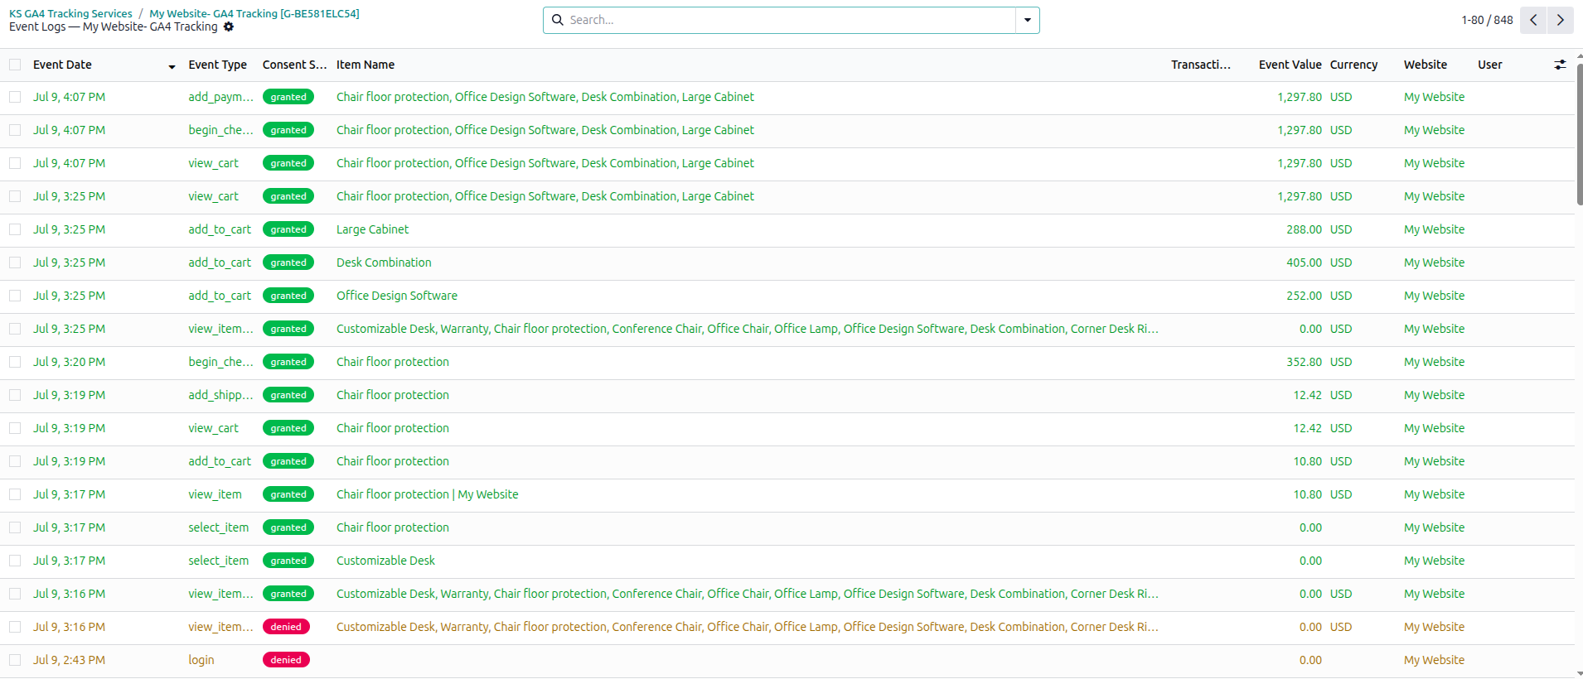Tick checkbox for Customizable Desk select_item row
The image size is (1583, 679).
click(x=15, y=561)
